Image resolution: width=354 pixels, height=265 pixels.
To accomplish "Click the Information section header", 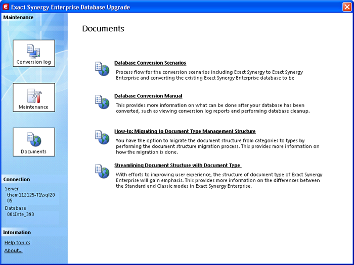I will [x=17, y=232].
